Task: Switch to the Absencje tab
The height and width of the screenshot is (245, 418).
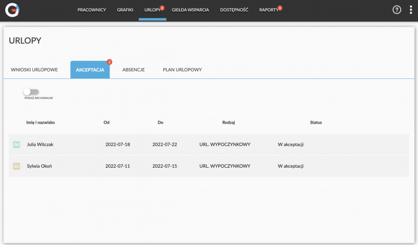Action: [133, 70]
